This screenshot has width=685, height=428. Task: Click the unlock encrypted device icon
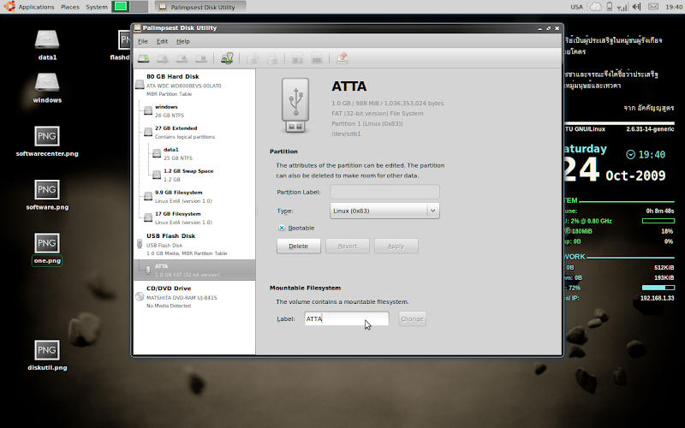point(253,58)
